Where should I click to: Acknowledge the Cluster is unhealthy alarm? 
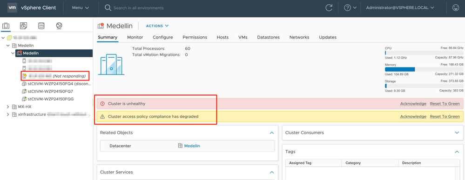pos(413,104)
